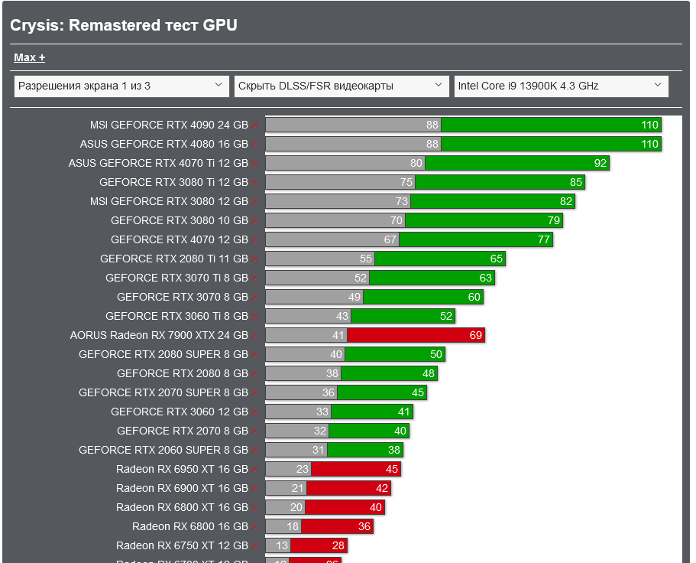Click the GEFORCE RTX 2080 Ti 11 GB label
Viewport: 696px width, 563px height.
coord(174,259)
